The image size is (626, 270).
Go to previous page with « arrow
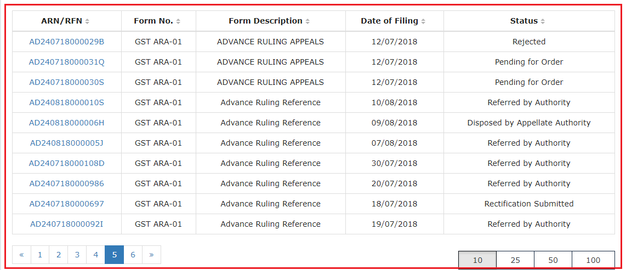tap(21, 255)
